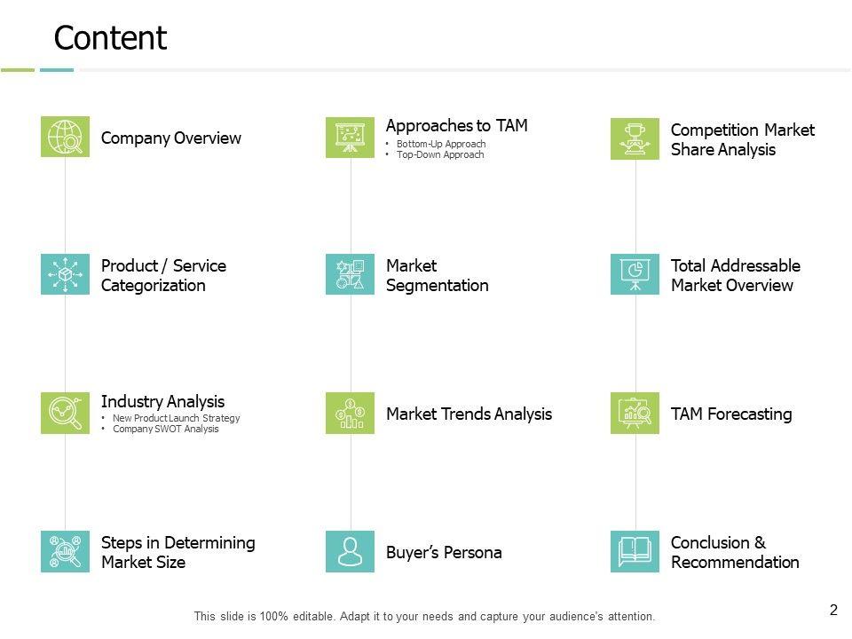Click the Approaches to TAM presentation board icon
The width and height of the screenshot is (852, 639).
351,138
